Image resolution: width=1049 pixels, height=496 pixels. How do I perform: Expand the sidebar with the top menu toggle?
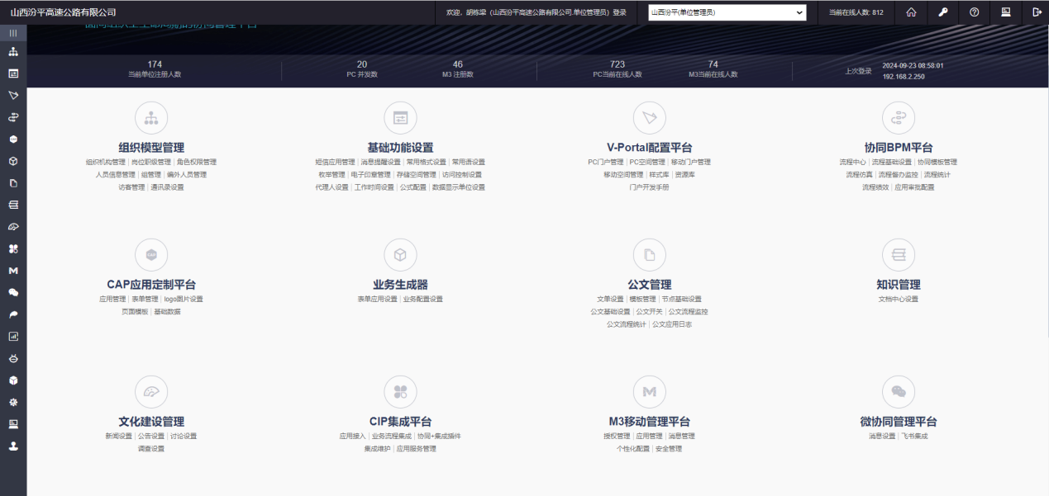[13, 33]
